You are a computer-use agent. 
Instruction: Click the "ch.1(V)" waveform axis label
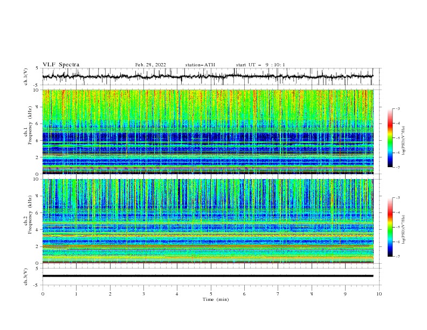tap(26, 77)
